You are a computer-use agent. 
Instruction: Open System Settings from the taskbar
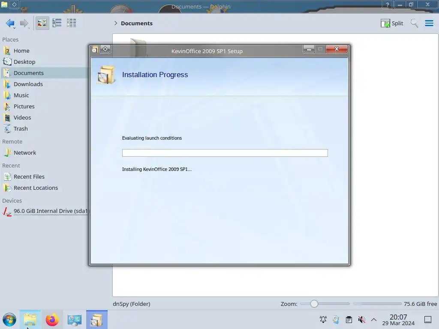click(75, 320)
